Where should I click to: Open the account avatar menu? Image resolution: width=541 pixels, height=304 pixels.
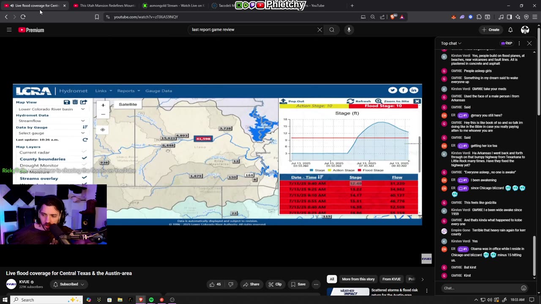525,30
